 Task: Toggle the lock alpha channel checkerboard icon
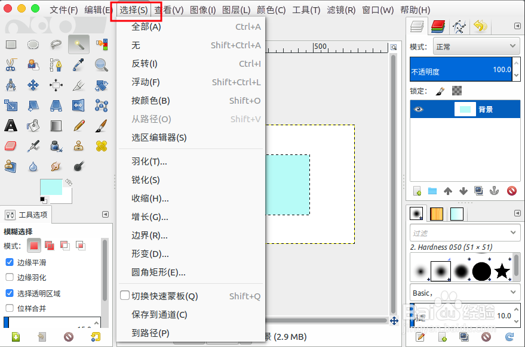pos(457,91)
